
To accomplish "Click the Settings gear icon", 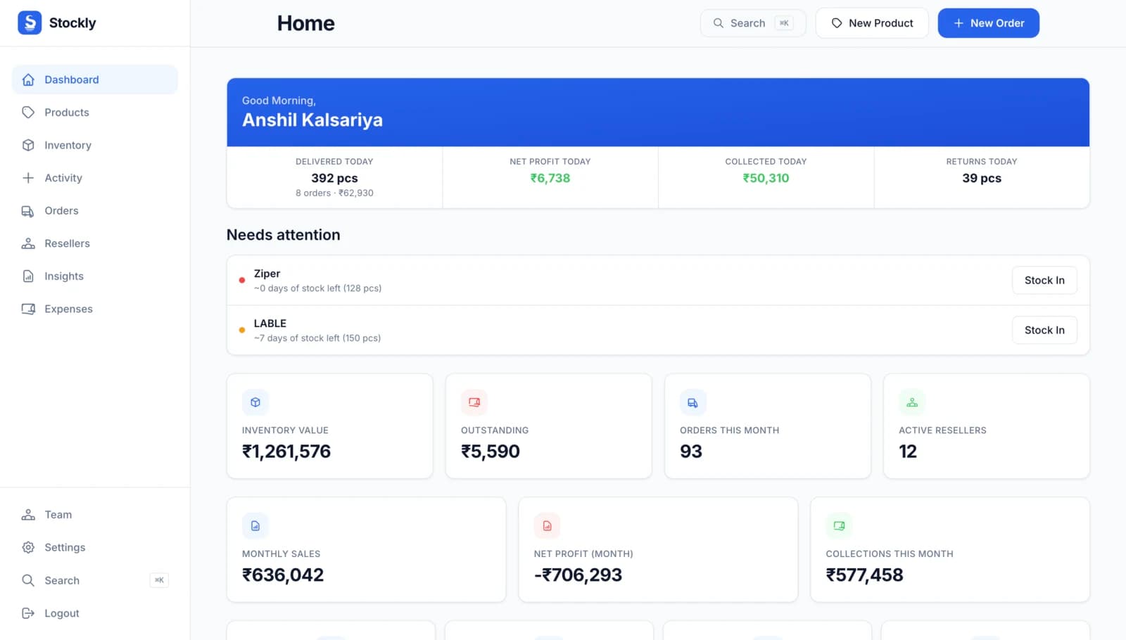I will point(28,547).
